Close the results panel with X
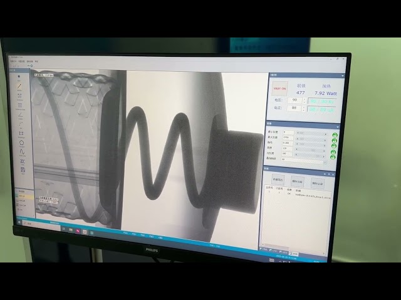The width and height of the screenshot is (401, 300). click(333, 175)
